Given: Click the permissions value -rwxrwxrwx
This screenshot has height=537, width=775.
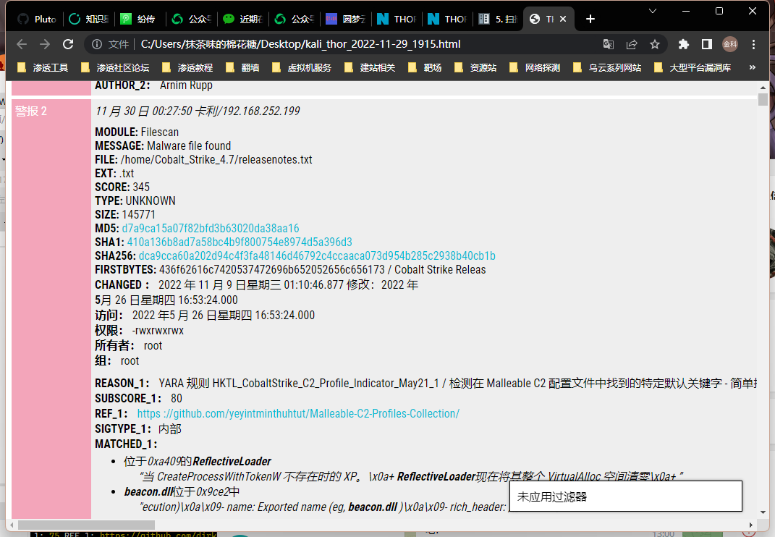Looking at the screenshot, I should point(158,330).
